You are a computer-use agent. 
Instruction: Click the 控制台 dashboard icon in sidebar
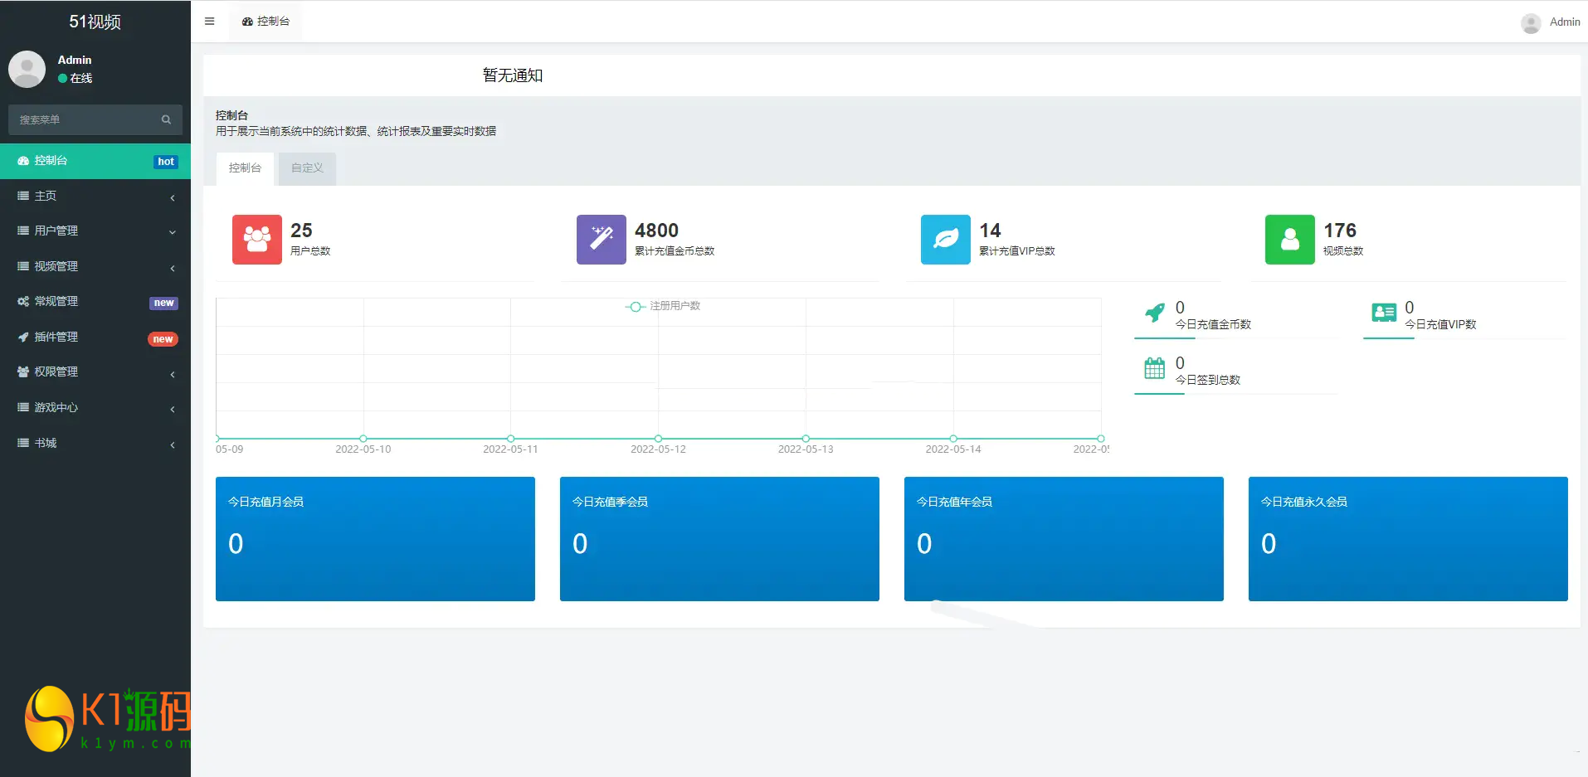click(x=23, y=161)
